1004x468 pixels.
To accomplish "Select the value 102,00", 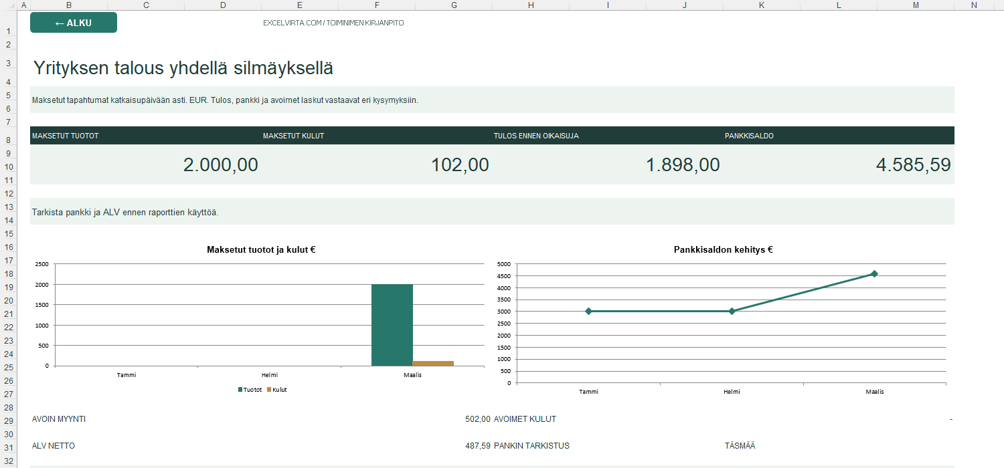I will 460,165.
